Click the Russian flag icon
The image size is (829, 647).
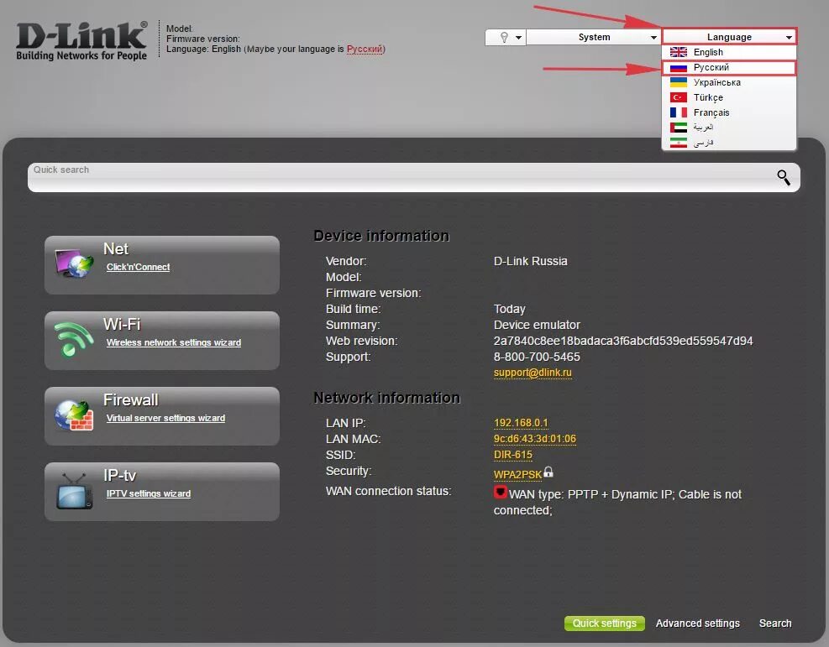click(679, 67)
